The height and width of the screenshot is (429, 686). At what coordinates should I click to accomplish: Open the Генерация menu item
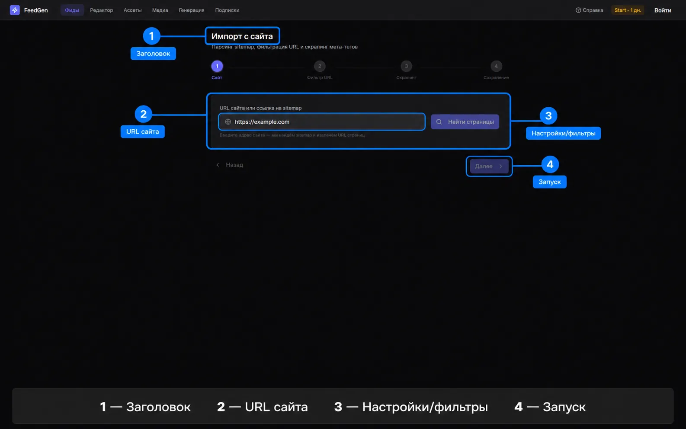pos(192,10)
